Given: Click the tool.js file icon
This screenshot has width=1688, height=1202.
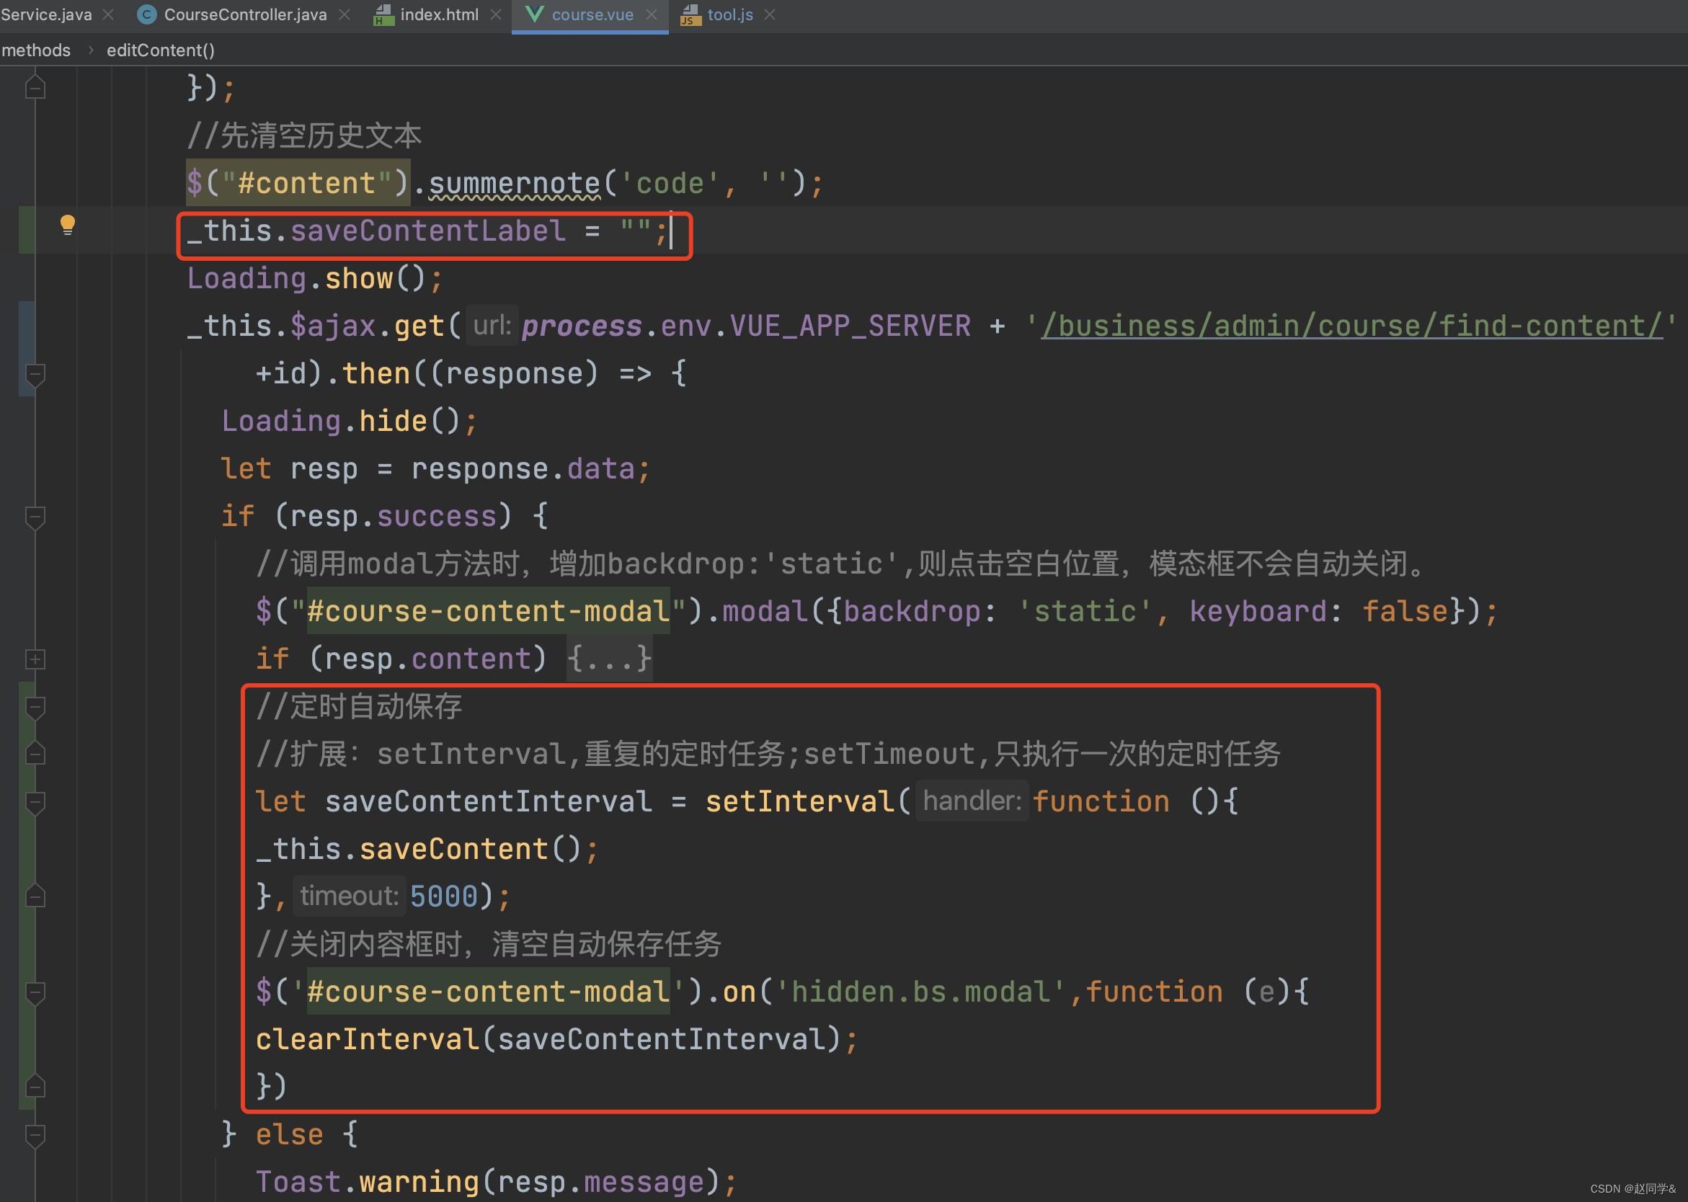Looking at the screenshot, I should click(690, 15).
